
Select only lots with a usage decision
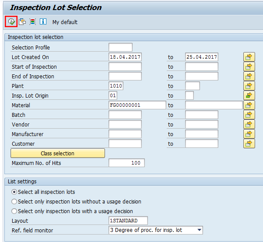pyautogui.click(x=14, y=211)
